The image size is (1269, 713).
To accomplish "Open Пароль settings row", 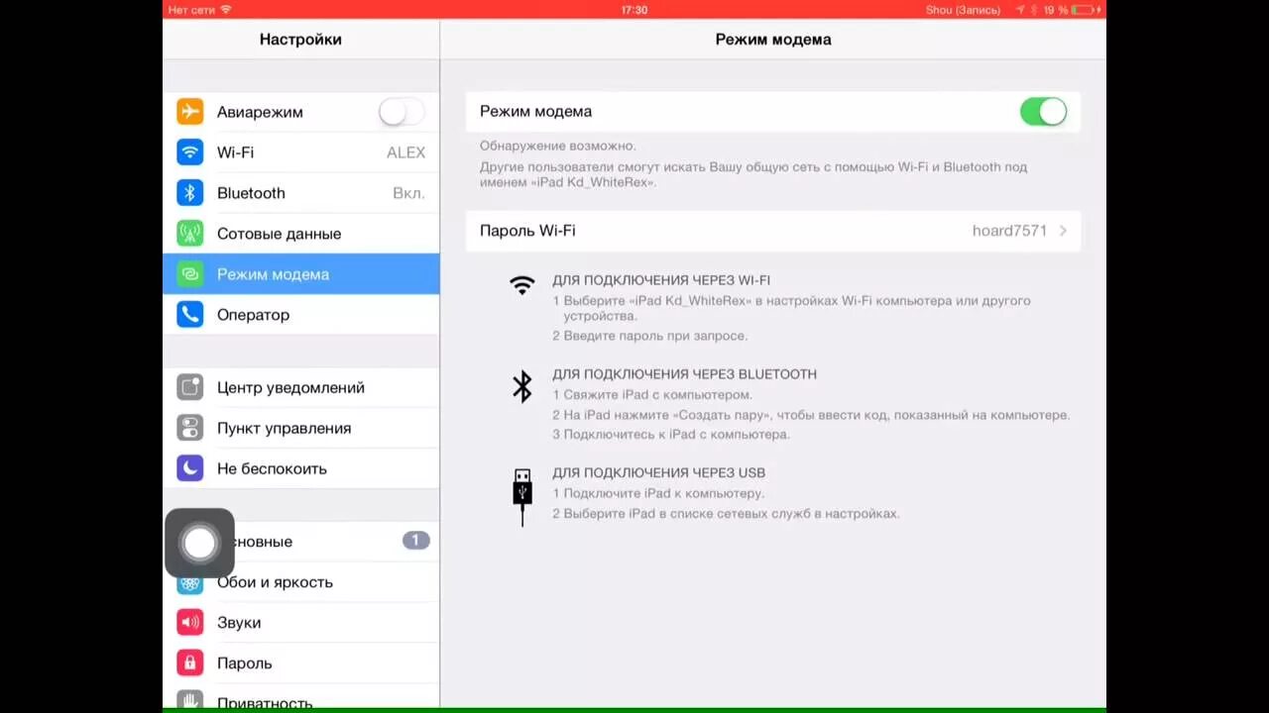I will [301, 663].
